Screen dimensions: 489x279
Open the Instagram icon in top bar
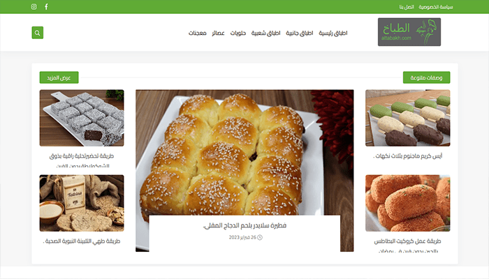34,6
